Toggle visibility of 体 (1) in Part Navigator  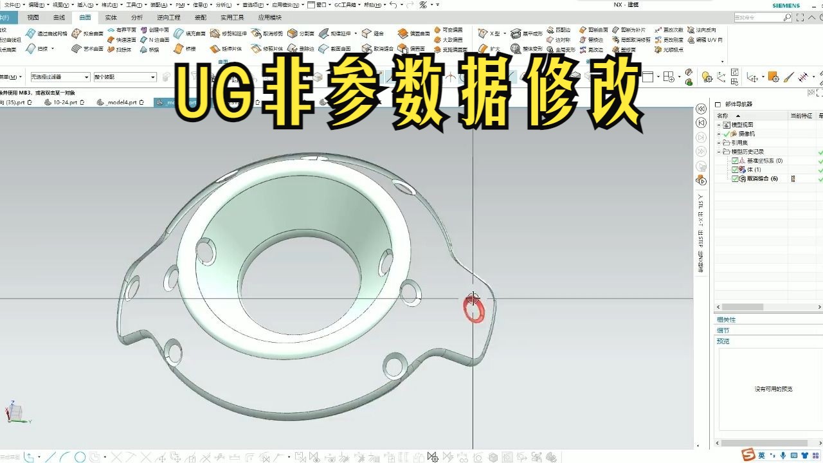735,170
